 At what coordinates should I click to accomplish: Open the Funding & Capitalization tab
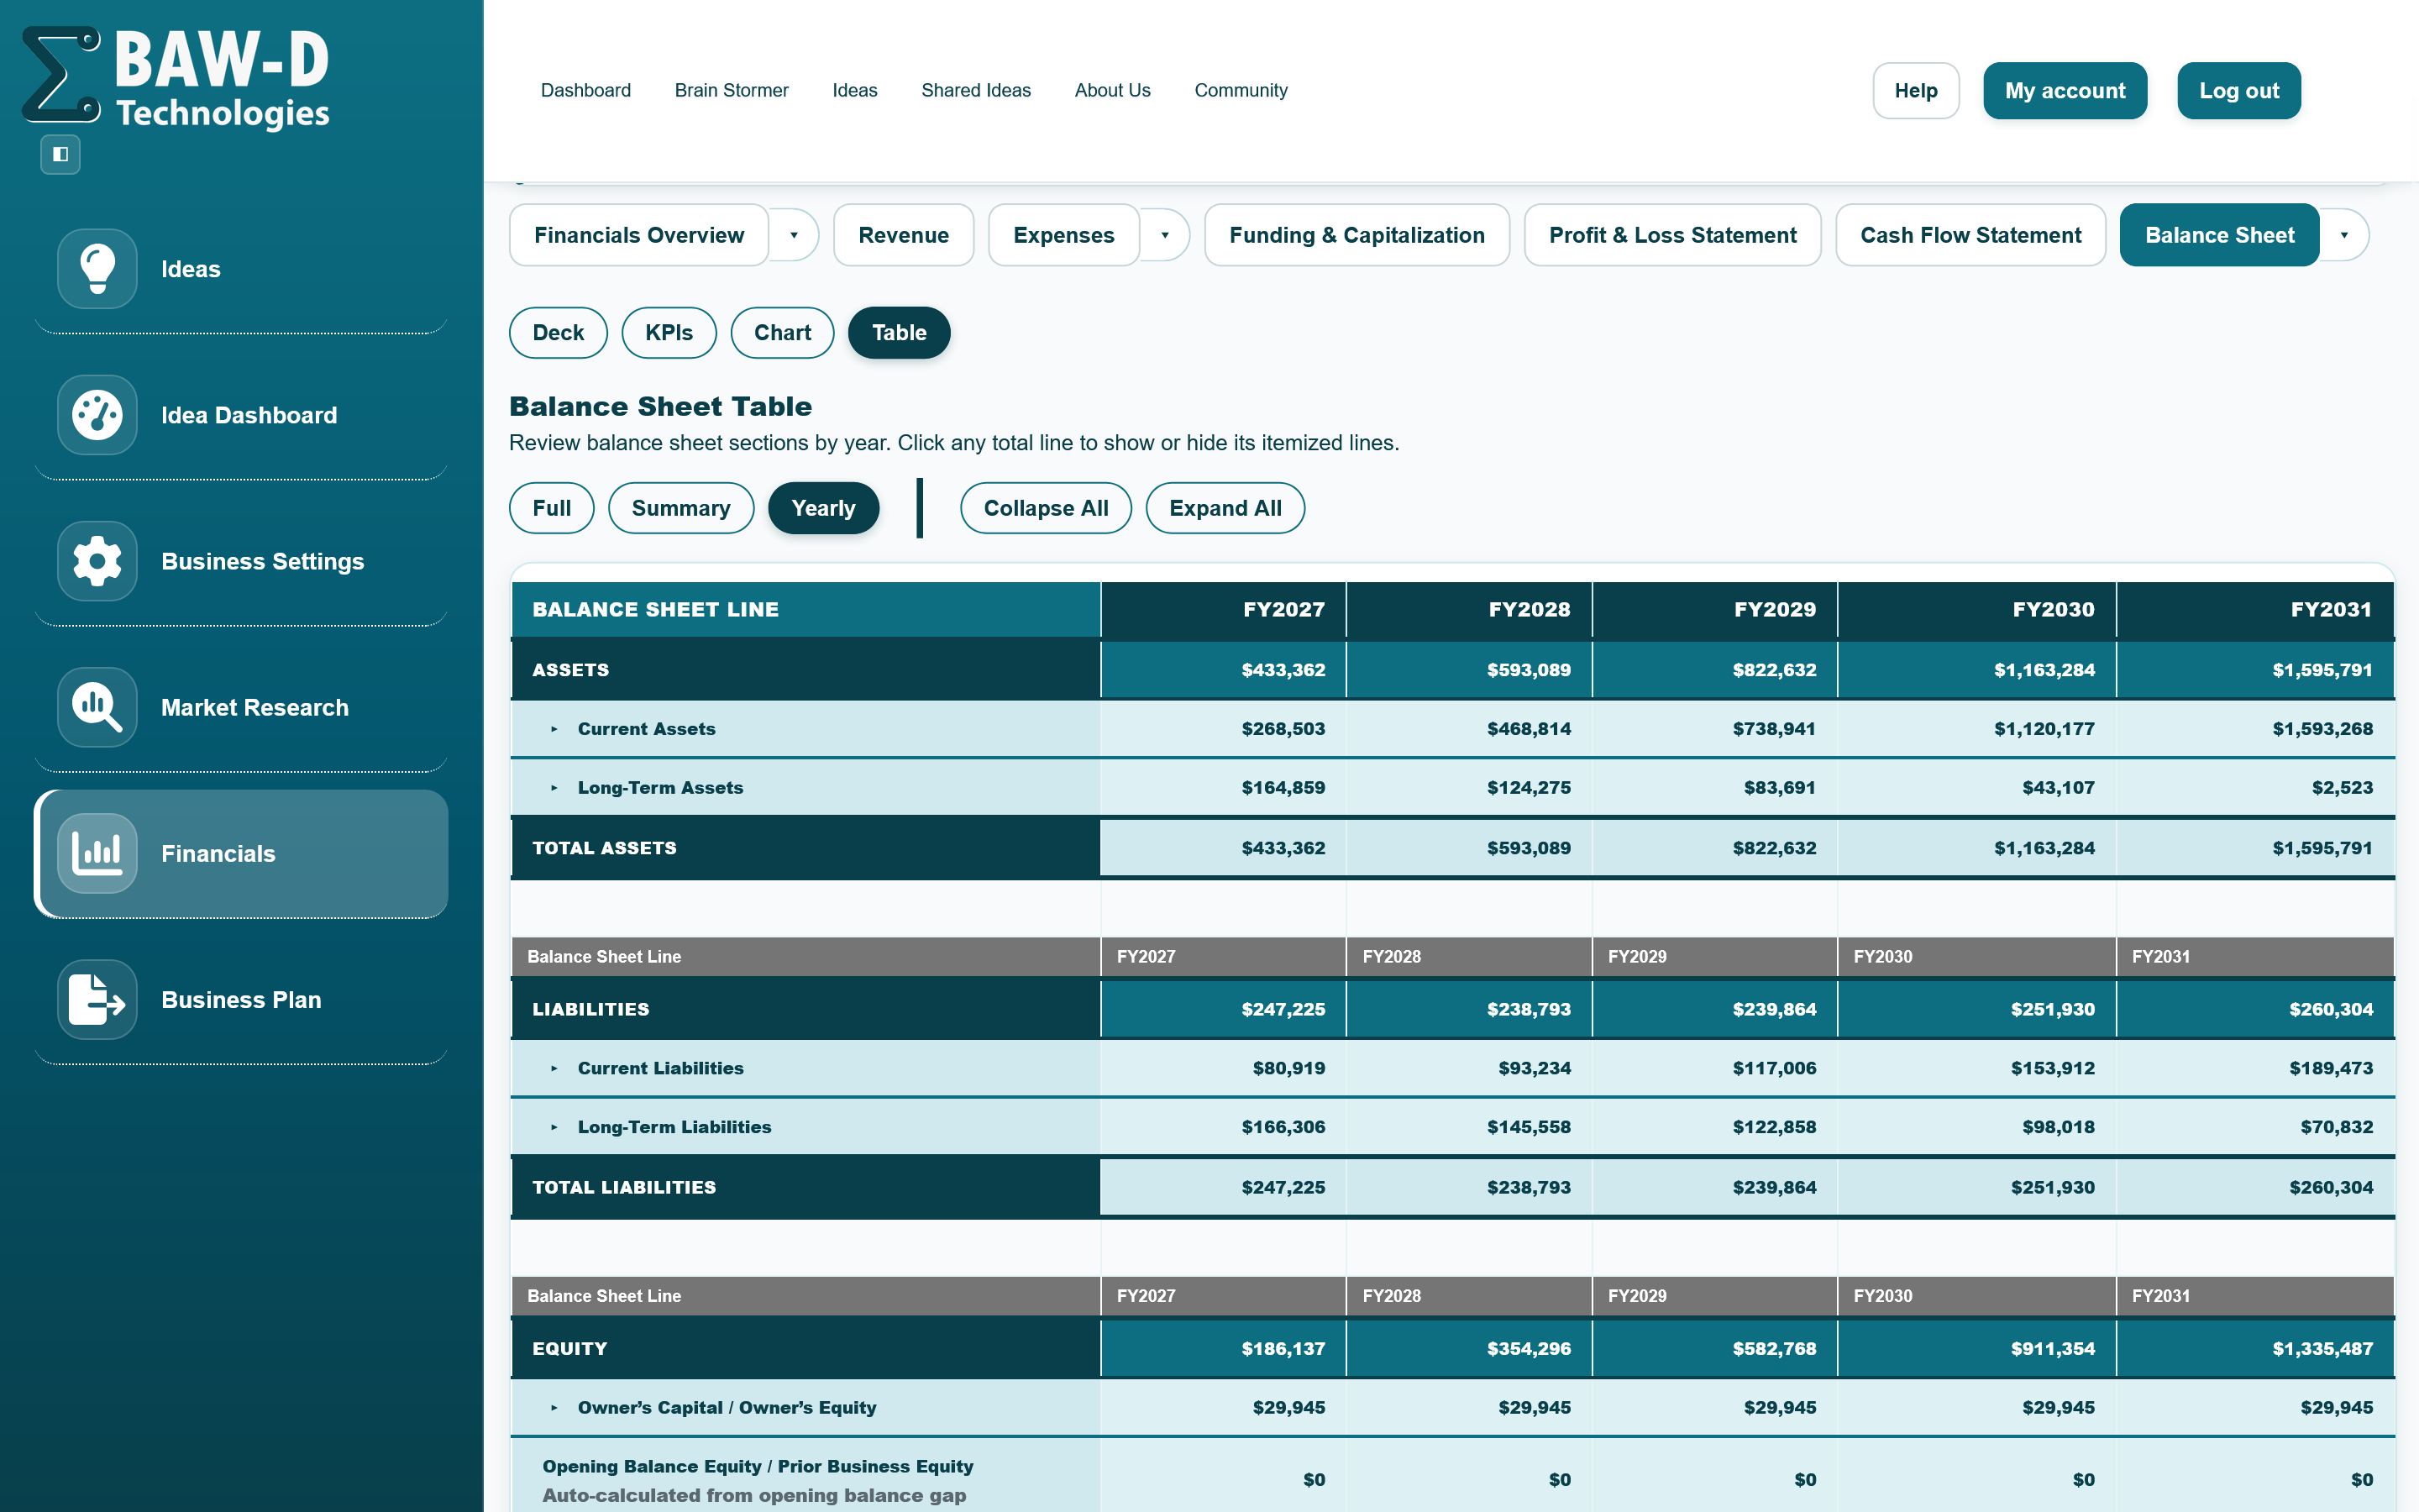pyautogui.click(x=1356, y=235)
